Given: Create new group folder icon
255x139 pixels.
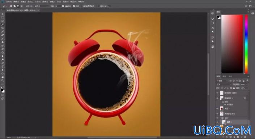Looking at the screenshot, I should coord(238,137).
